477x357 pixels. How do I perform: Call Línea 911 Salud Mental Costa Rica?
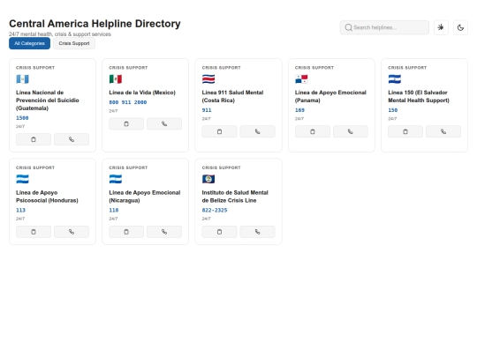coord(257,131)
